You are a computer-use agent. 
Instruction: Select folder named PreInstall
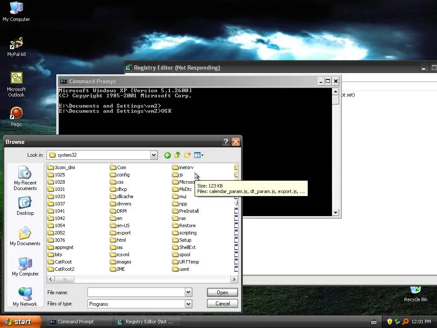[186, 211]
